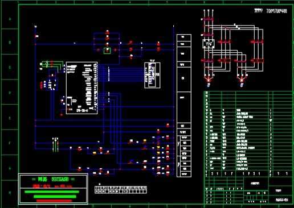The width and height of the screenshot is (294, 208).
Task: Click the row letter A on left border
Action: tap(10, 19)
